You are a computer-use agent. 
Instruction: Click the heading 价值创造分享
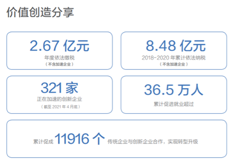40,12
